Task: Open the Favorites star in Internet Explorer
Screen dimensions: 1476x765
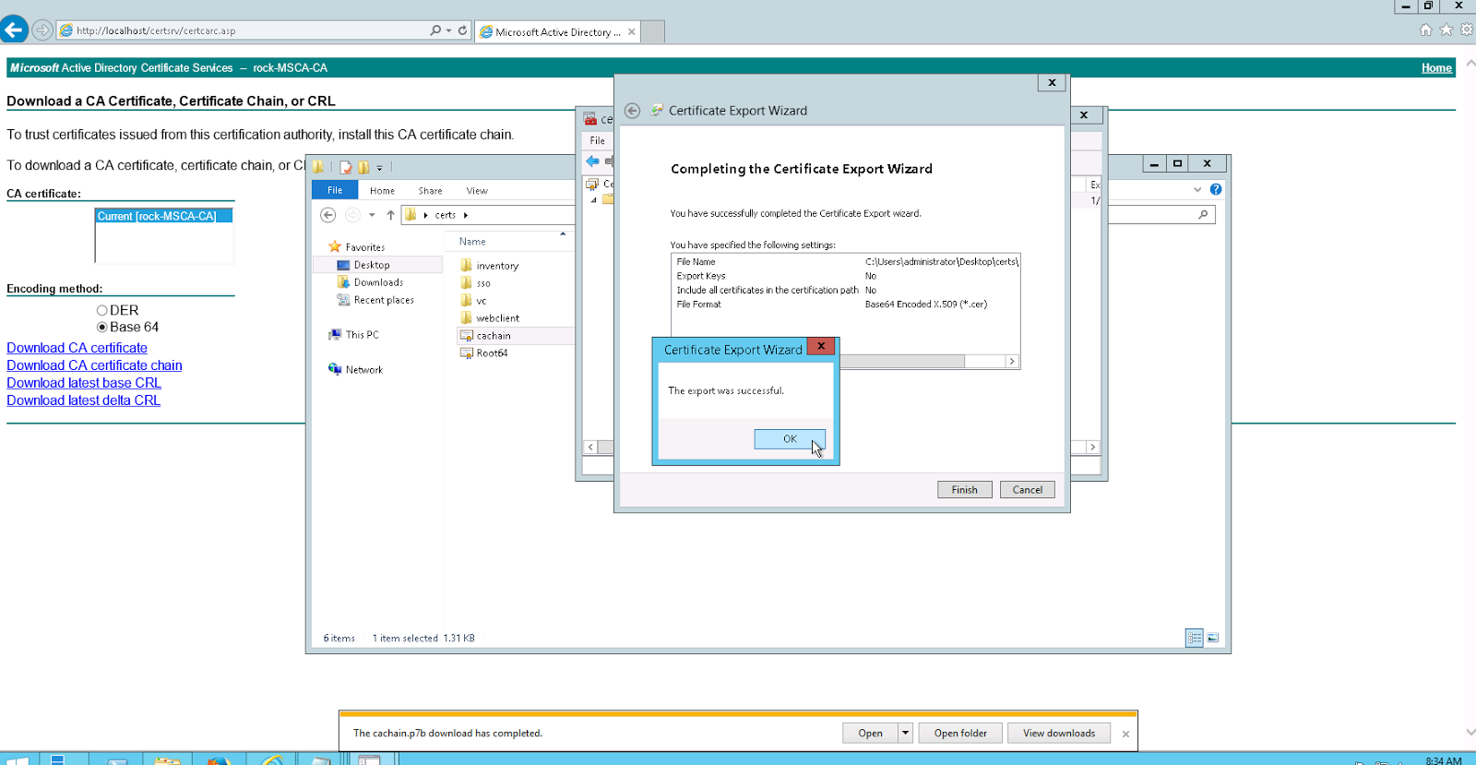Action: click(x=1446, y=30)
